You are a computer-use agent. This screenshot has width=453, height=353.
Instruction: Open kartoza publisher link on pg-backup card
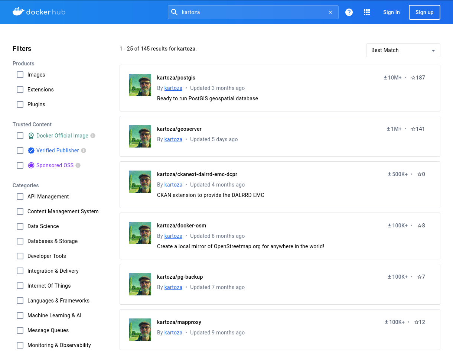pyautogui.click(x=173, y=287)
